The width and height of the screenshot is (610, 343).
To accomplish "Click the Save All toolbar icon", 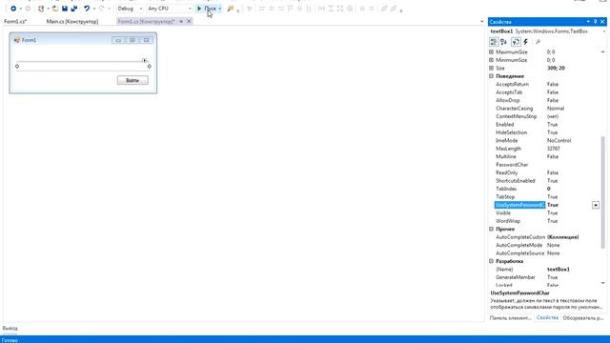I will click(x=74, y=9).
